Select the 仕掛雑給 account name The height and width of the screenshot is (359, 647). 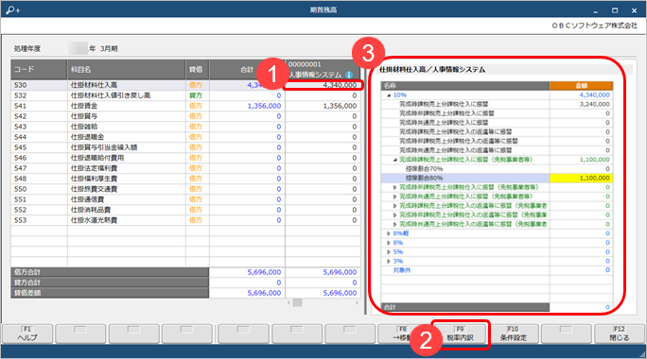84,127
